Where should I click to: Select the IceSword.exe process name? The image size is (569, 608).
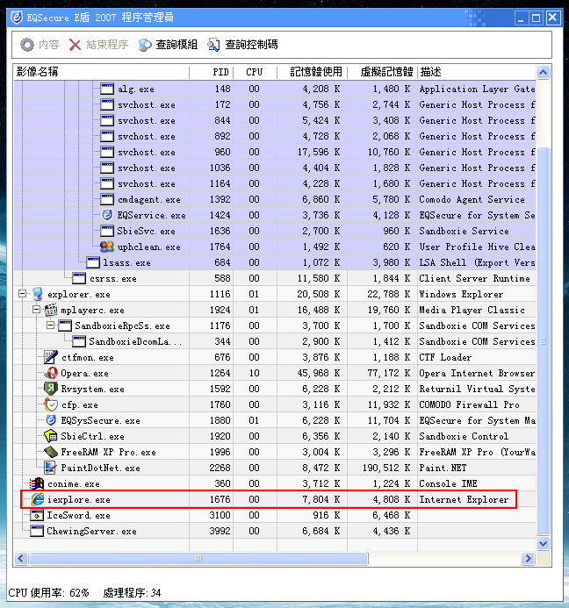(x=78, y=515)
